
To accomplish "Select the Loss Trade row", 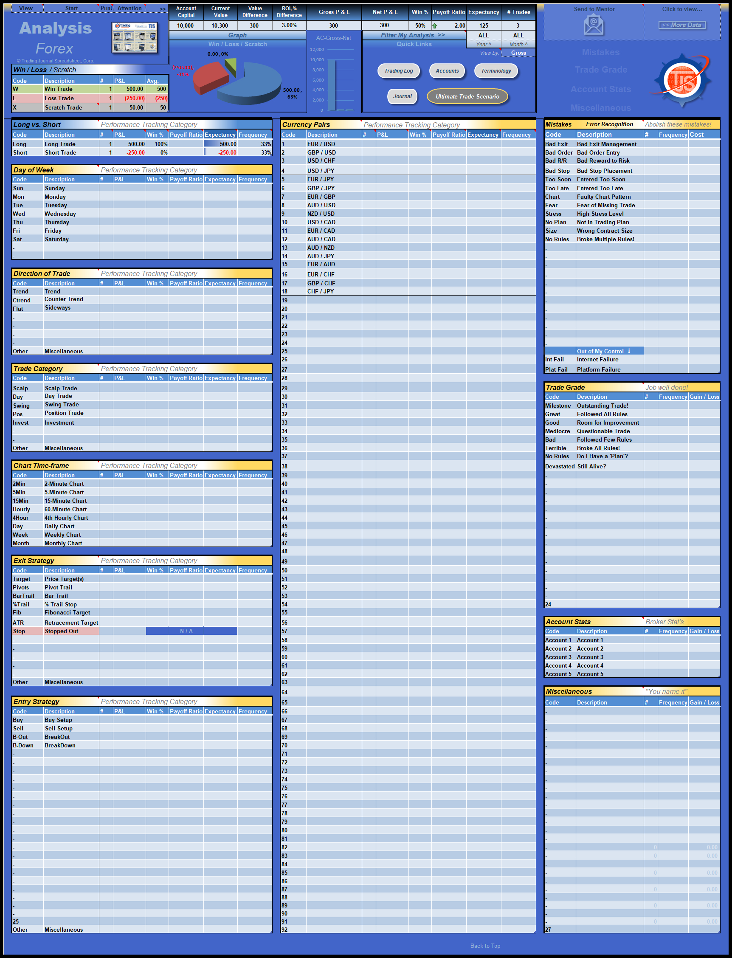I will (90, 98).
